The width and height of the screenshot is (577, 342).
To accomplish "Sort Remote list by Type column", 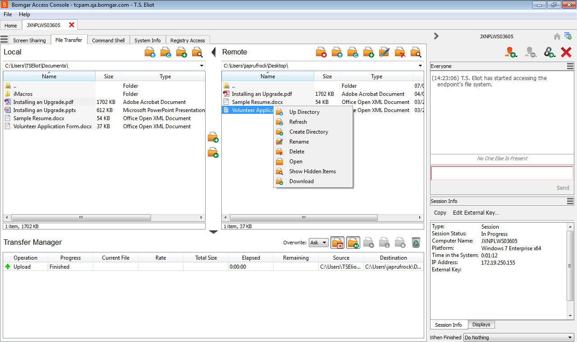I will coord(376,76).
